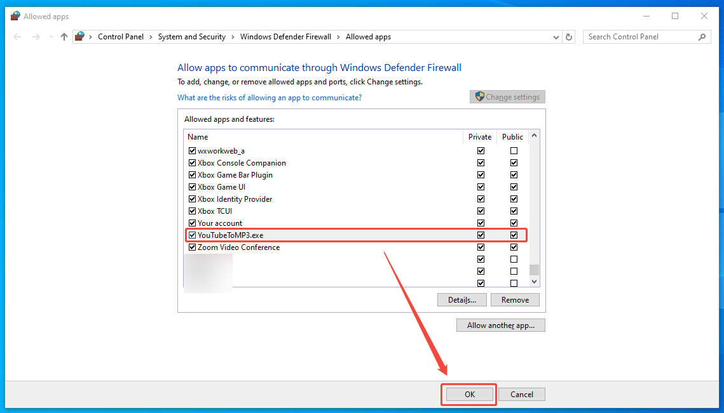Viewport: 724px width, 413px height.
Task: Toggle Xbox Console Companion name checkbox
Action: (x=193, y=162)
